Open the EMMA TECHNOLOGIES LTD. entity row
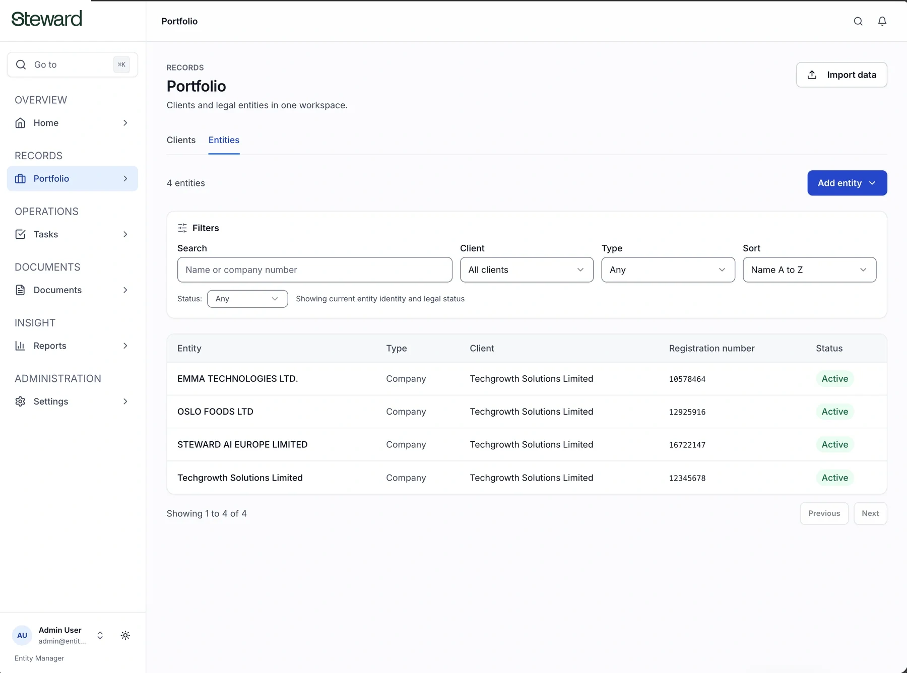This screenshot has width=907, height=673. [x=527, y=379]
